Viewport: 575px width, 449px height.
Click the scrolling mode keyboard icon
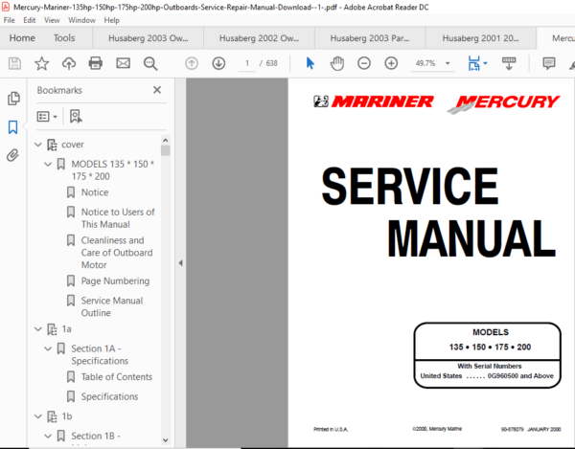[x=509, y=63]
